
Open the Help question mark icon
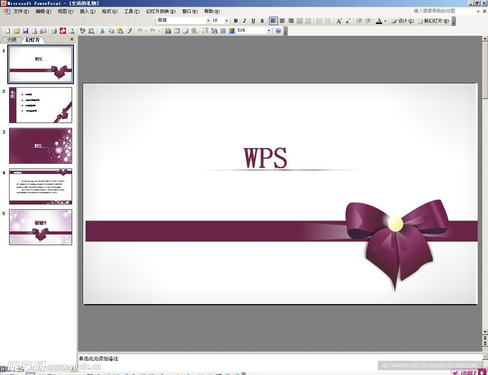[x=278, y=31]
